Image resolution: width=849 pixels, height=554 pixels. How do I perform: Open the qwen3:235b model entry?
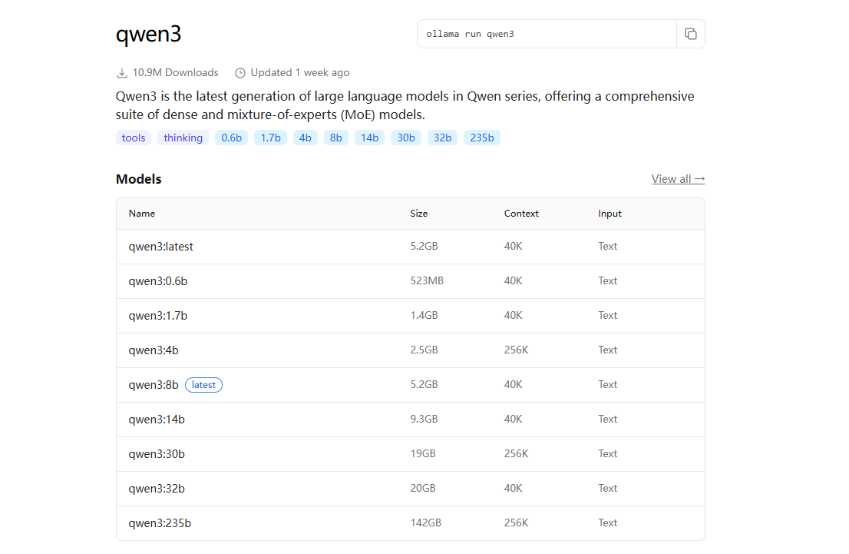pyautogui.click(x=160, y=523)
